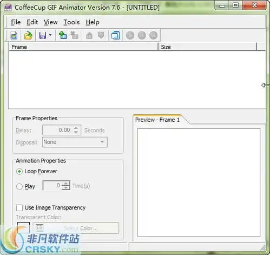Open the File menu
Image resolution: width=270 pixels, height=255 pixels.
[x=16, y=22]
